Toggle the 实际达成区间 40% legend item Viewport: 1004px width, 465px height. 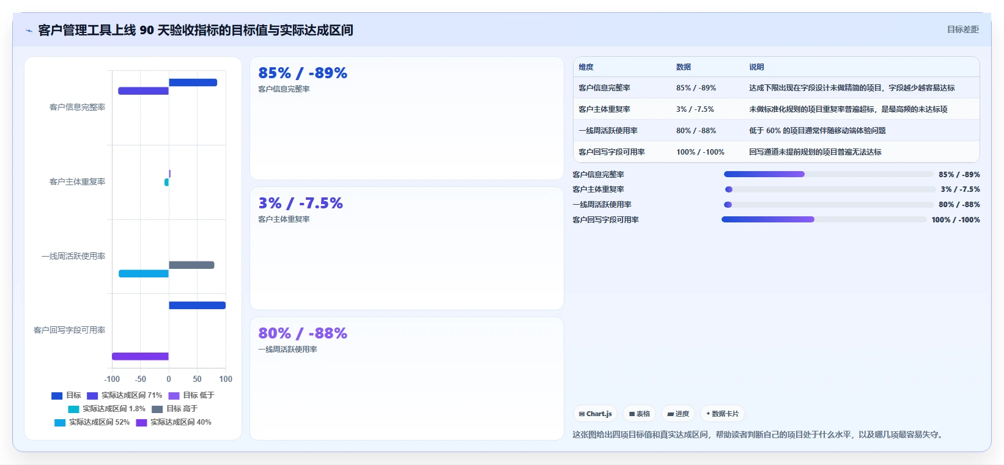(x=174, y=422)
